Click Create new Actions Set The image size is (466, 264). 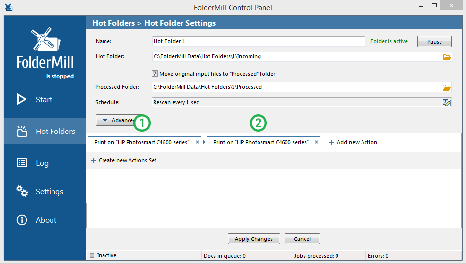pos(123,160)
